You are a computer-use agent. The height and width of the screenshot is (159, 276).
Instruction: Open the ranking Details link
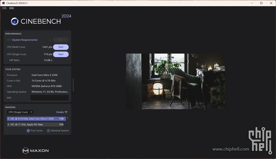click(60, 112)
